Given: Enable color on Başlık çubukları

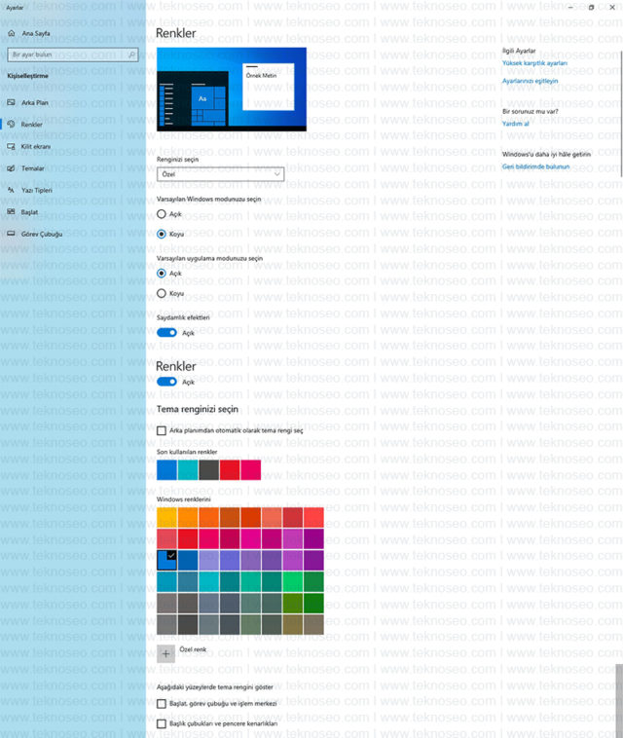Looking at the screenshot, I should tap(162, 723).
